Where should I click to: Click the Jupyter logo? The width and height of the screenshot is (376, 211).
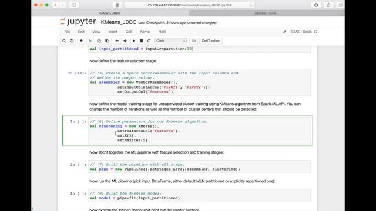pos(78,22)
